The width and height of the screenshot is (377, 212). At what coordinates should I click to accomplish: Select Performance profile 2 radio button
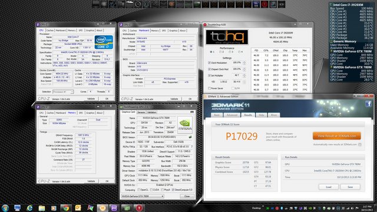tap(220, 52)
